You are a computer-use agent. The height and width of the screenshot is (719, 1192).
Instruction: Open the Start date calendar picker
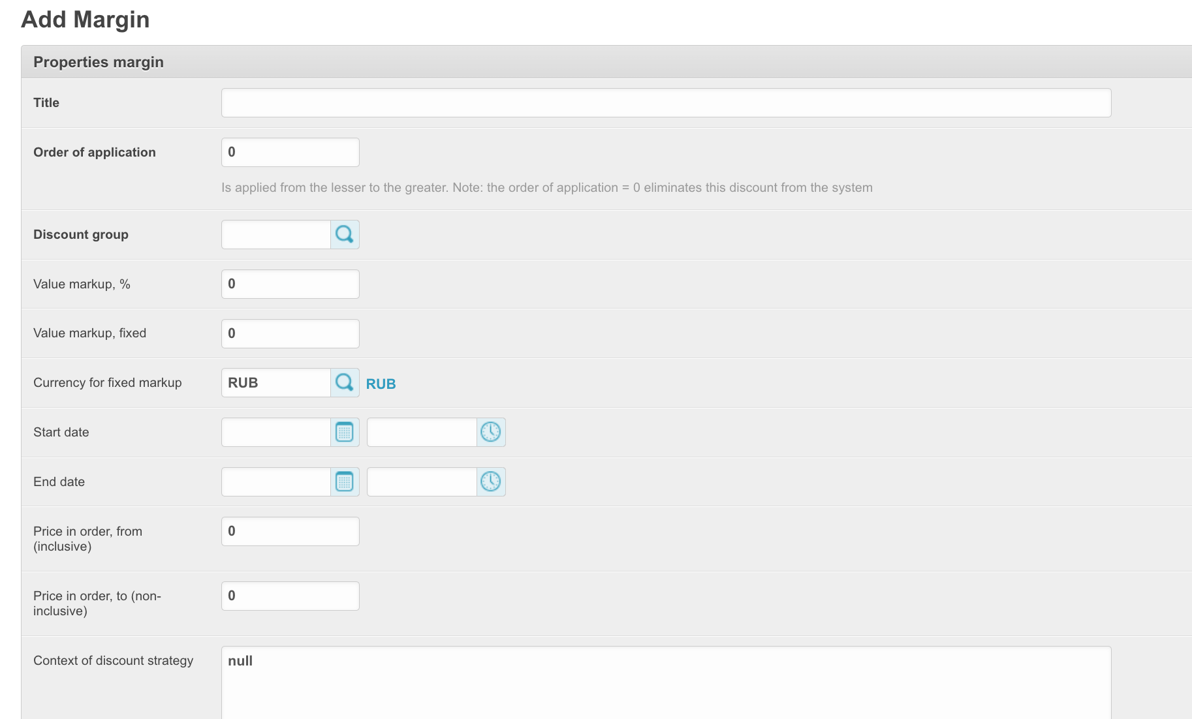[345, 432]
